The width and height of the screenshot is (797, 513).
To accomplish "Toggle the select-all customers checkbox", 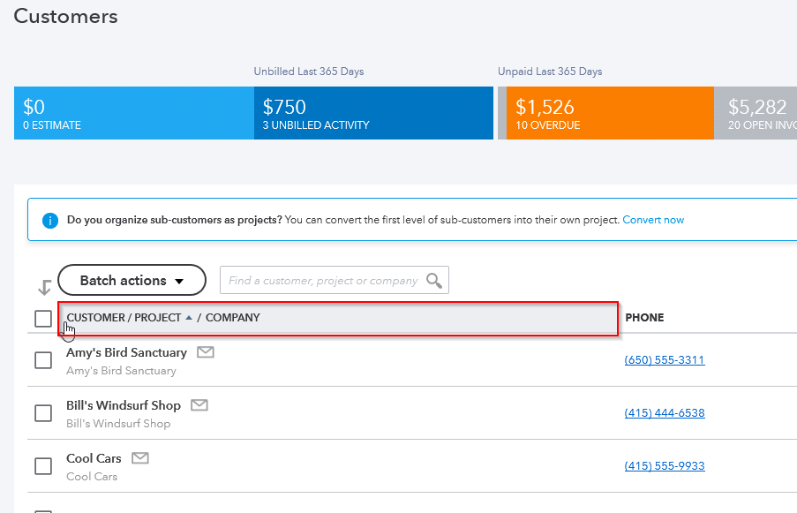I will 43,319.
